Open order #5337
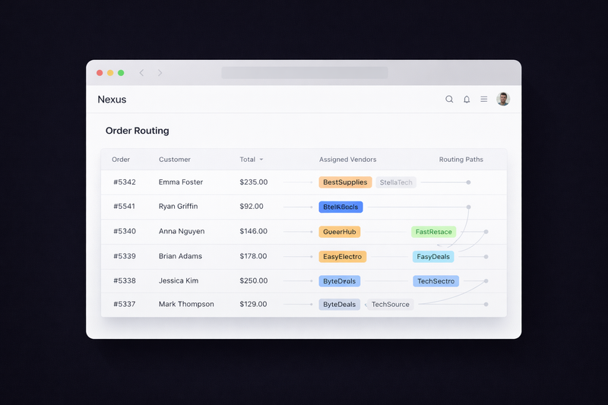Screen dimensions: 608x405 124,304
